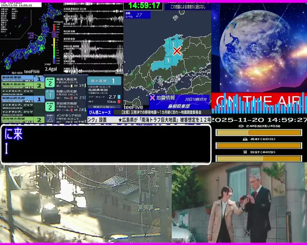This screenshot has height=245, width=307.
Task: Click the PGA color scale bar
Action: tap(54, 44)
